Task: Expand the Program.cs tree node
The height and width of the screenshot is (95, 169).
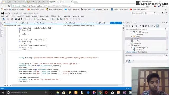Action: click(129, 43)
